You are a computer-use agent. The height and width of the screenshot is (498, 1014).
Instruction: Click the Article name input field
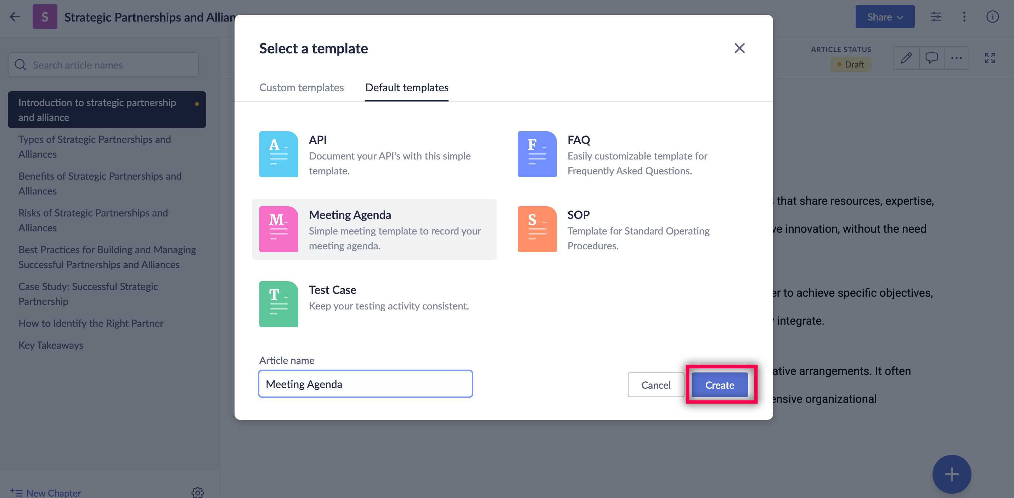pyautogui.click(x=365, y=384)
